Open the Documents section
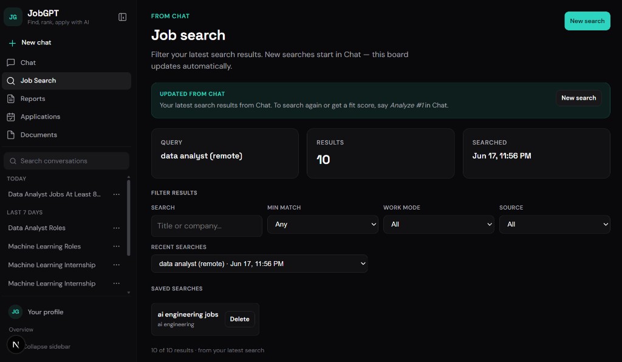This screenshot has height=362, width=622. click(x=66, y=135)
